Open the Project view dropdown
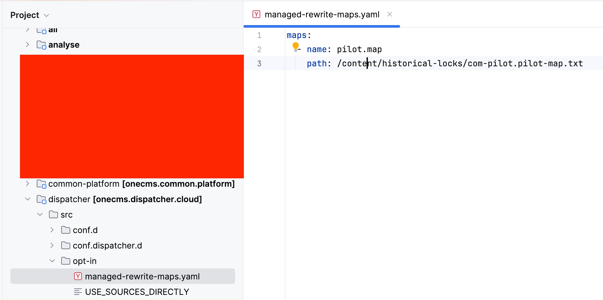The width and height of the screenshot is (603, 300). pos(30,15)
